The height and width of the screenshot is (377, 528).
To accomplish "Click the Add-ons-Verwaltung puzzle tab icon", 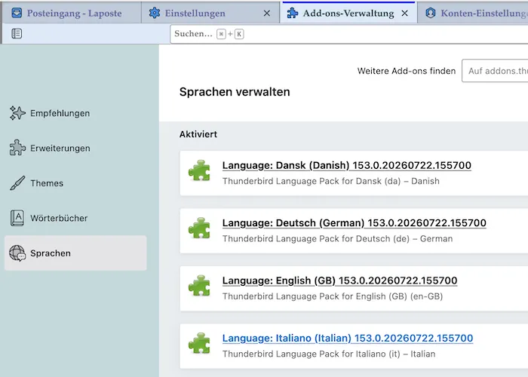I will 293,13.
